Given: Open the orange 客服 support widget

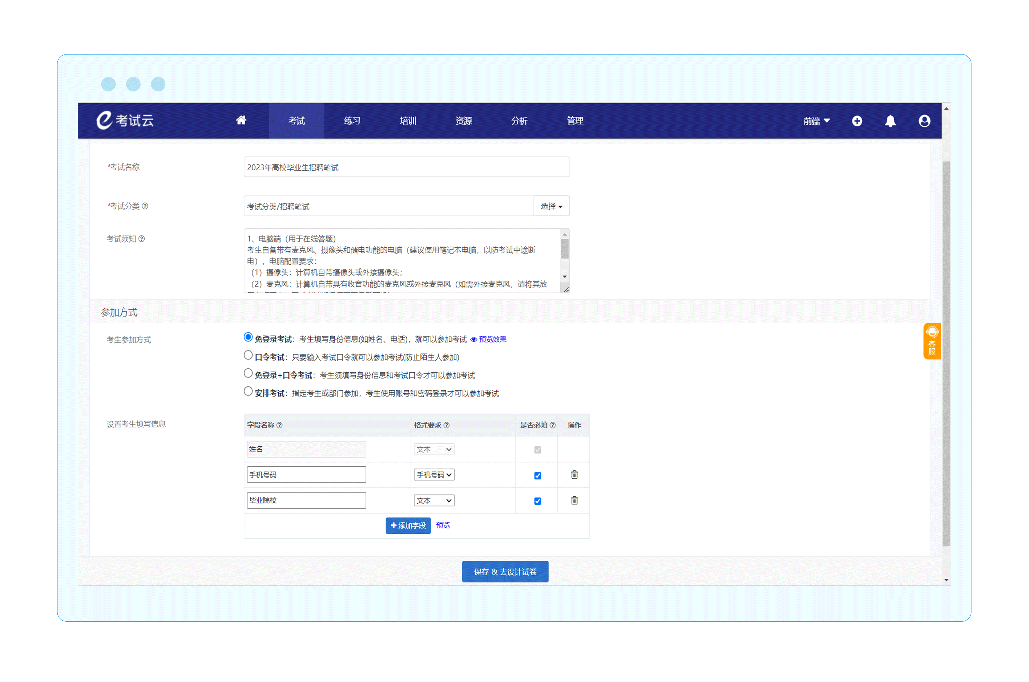Looking at the screenshot, I should (931, 341).
